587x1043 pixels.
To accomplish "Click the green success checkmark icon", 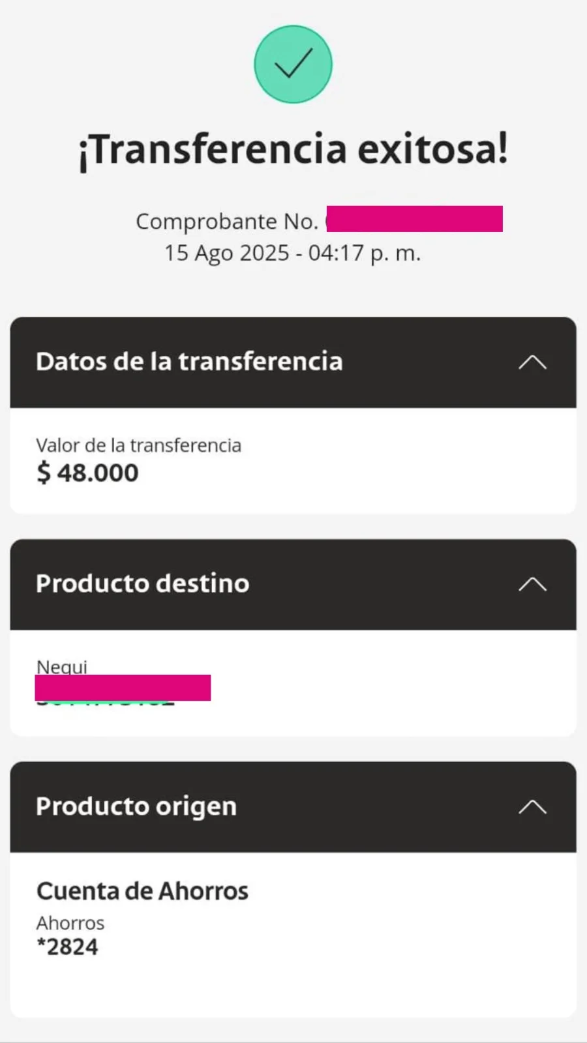I will click(x=293, y=65).
